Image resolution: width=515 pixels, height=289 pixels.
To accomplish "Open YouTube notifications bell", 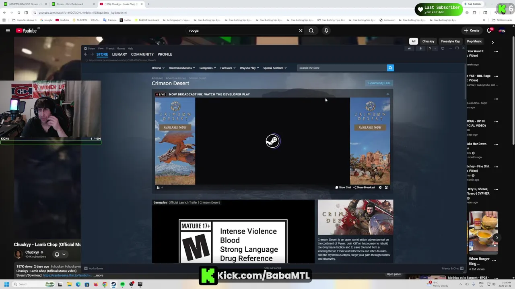I will tap(489, 31).
